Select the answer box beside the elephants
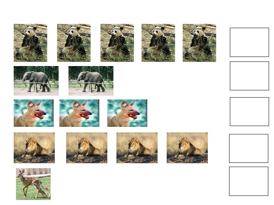The width and height of the screenshot is (274, 205). pyautogui.click(x=249, y=76)
